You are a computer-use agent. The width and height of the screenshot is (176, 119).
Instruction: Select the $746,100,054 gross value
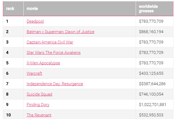point(151,94)
